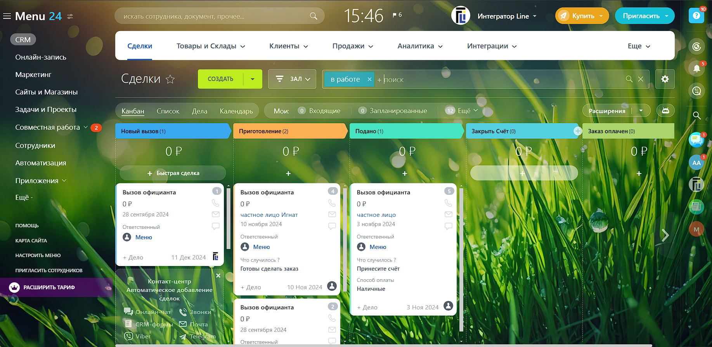
Task: Open the СОЗДАТЬ button dropdown arrow
Action: click(x=253, y=79)
